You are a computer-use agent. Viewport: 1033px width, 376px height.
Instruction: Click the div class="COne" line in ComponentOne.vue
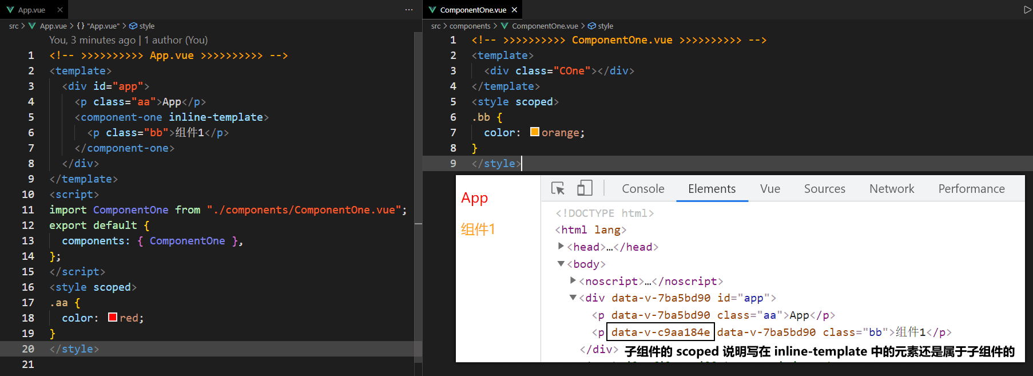[x=559, y=70]
